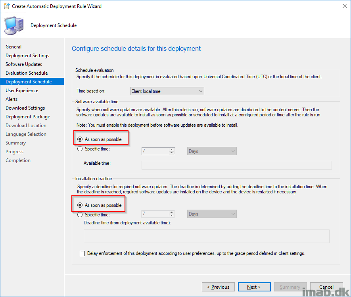This screenshot has width=351, height=297.
Task: Open the Days dropdown for installation deadline
Action: point(212,214)
